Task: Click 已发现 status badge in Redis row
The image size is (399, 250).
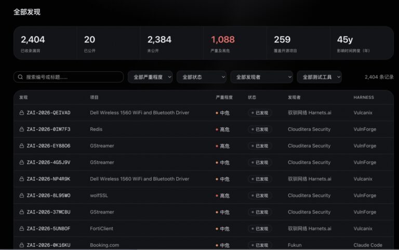Action: [260, 129]
